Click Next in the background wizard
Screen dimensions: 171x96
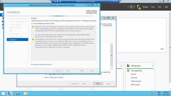(84, 83)
